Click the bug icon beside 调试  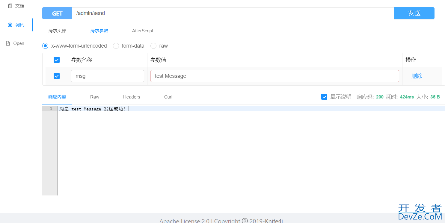click(x=10, y=25)
